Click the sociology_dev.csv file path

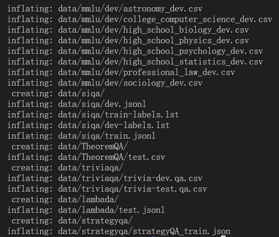point(130,83)
